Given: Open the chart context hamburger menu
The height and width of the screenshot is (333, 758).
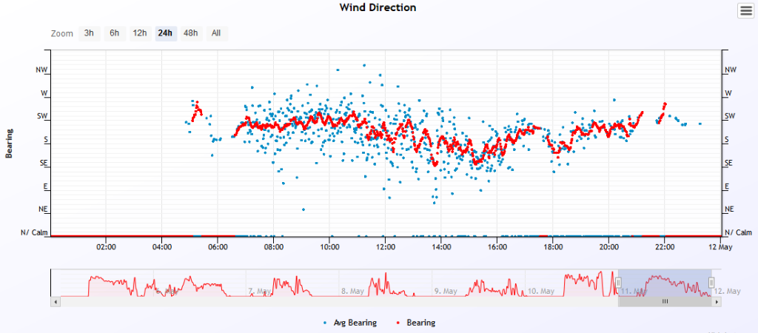Looking at the screenshot, I should [745, 10].
